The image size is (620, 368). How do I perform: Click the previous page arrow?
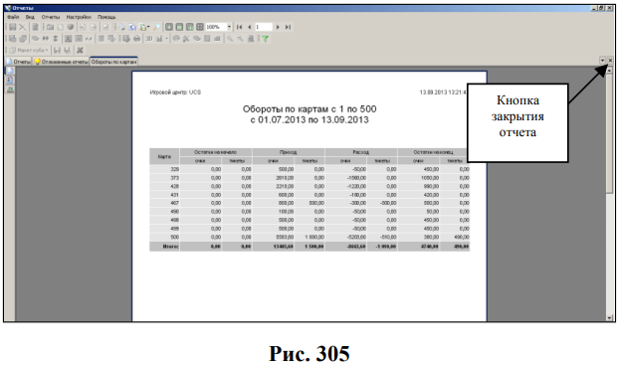pyautogui.click(x=250, y=27)
